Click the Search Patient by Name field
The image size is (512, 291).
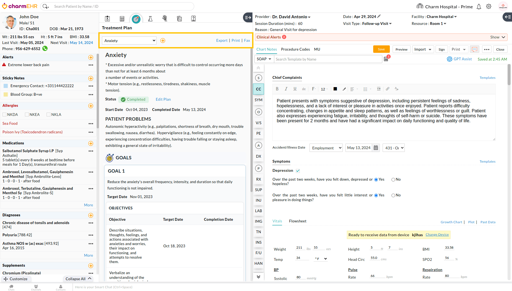click(122, 6)
